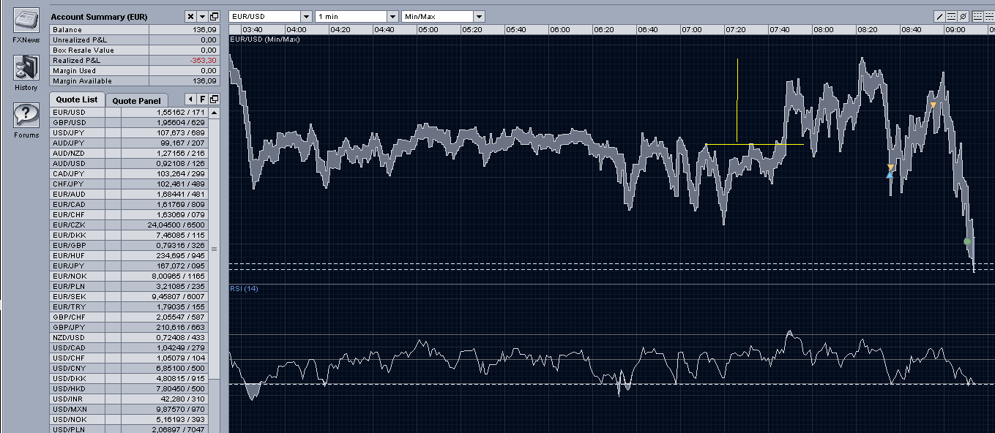Open the EUR/USD currency pair dropdown

(305, 16)
